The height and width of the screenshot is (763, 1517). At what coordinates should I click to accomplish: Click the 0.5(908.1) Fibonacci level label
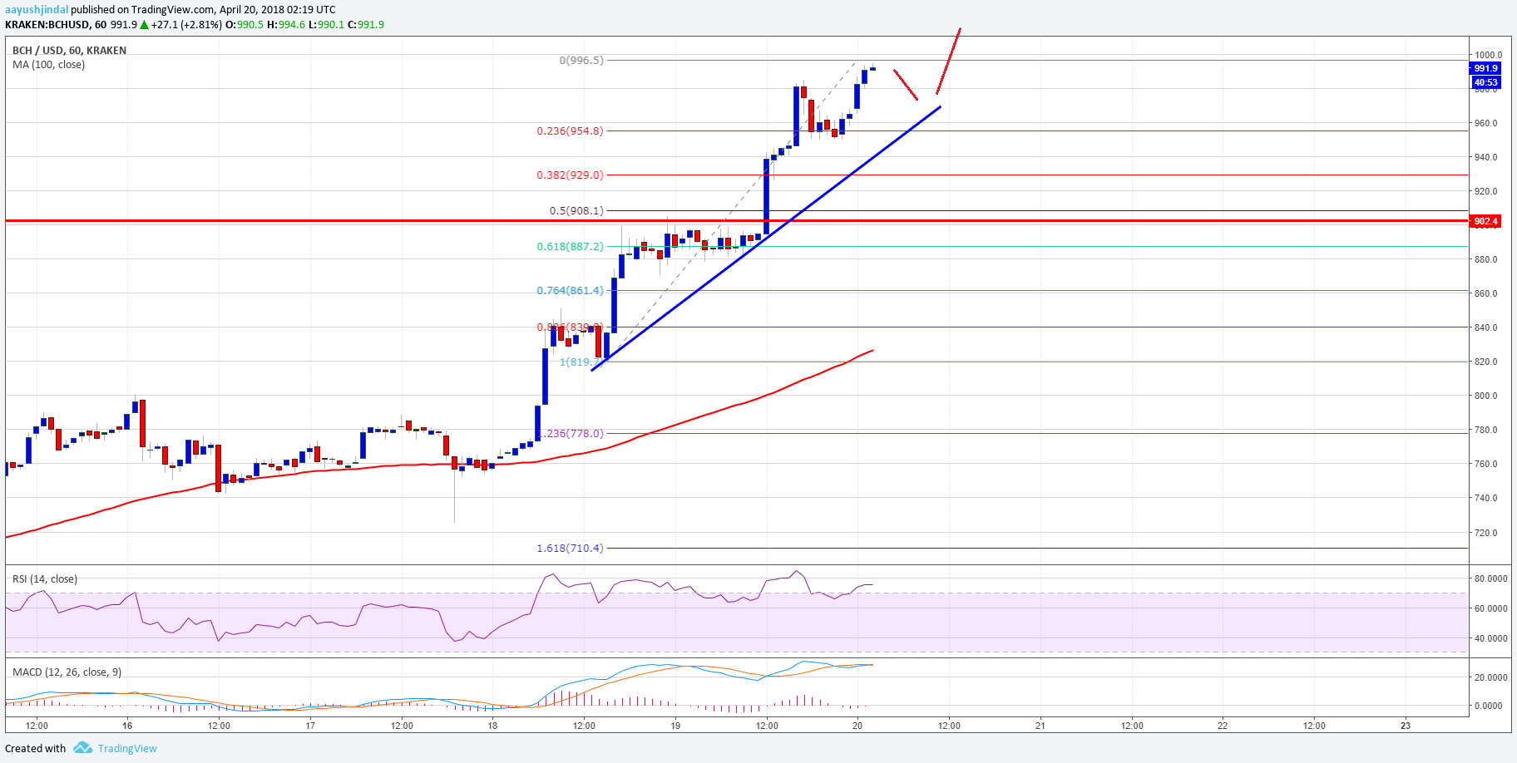[x=576, y=210]
